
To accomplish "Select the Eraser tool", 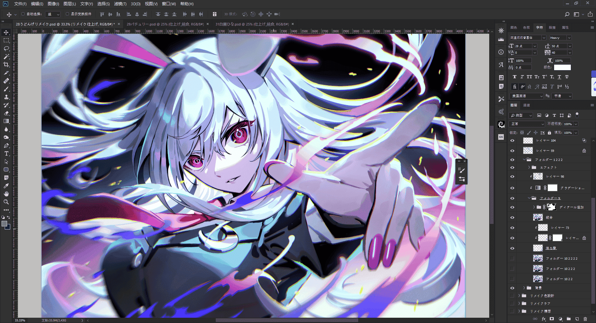I will click(x=6, y=113).
